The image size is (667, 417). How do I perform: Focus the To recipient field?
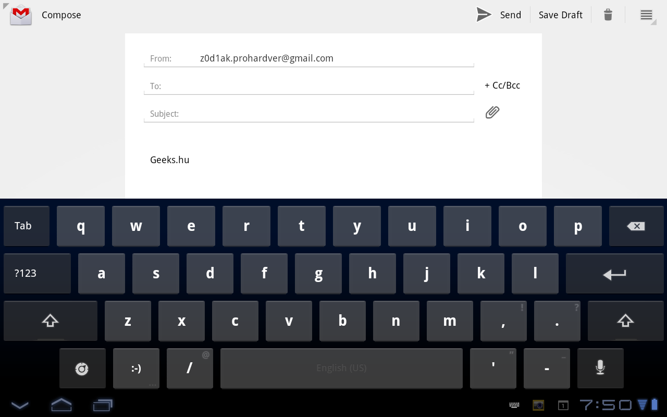(318, 86)
